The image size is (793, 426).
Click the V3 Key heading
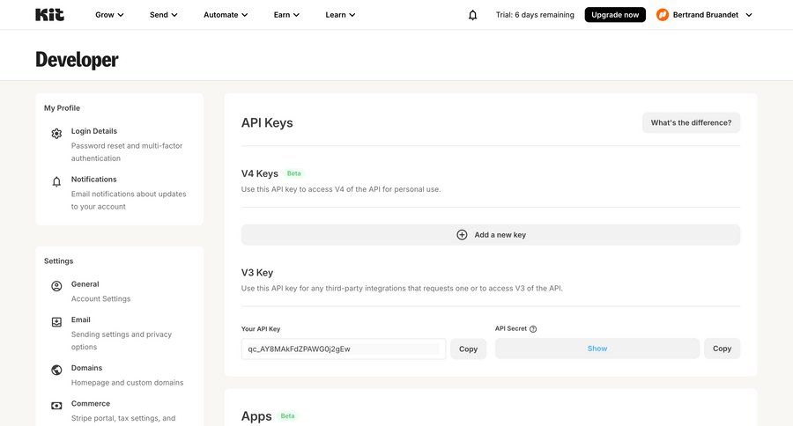tap(257, 272)
